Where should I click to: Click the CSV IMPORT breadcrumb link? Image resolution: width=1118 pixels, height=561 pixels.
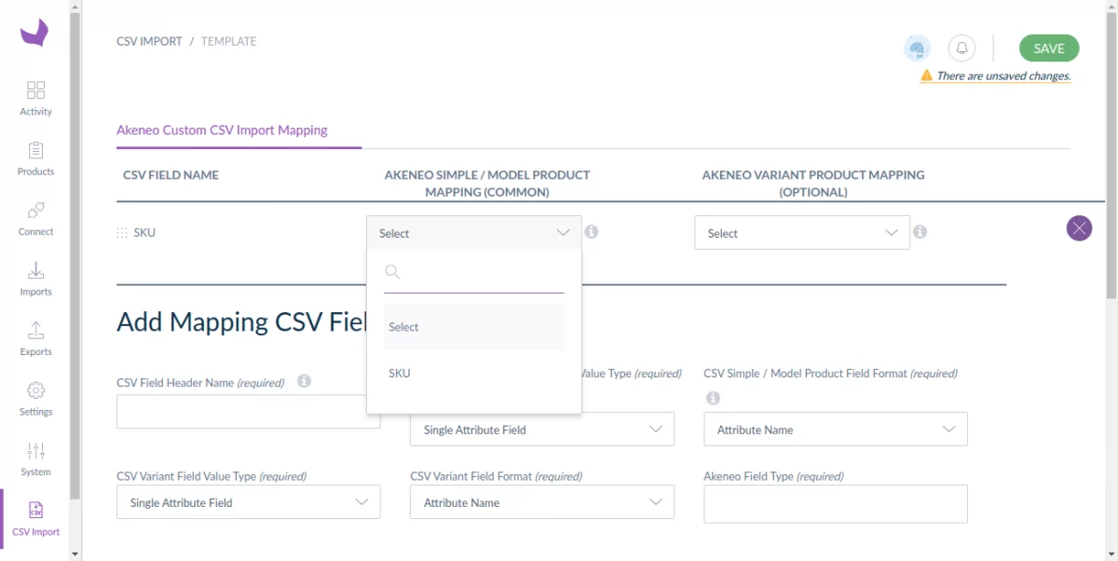(149, 41)
